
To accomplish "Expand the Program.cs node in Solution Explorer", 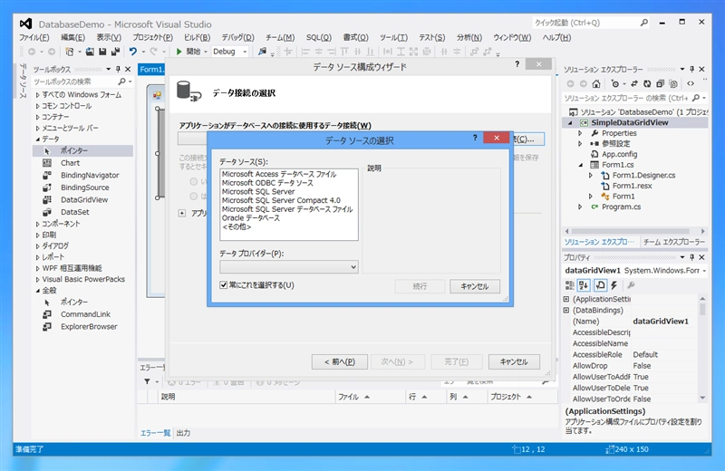I will coord(580,207).
